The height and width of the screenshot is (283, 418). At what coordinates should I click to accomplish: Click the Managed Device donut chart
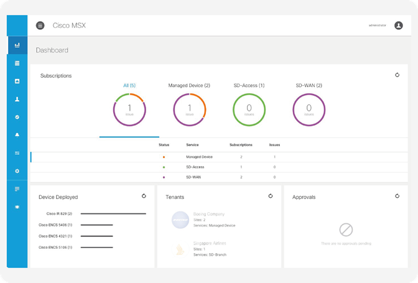(x=190, y=109)
